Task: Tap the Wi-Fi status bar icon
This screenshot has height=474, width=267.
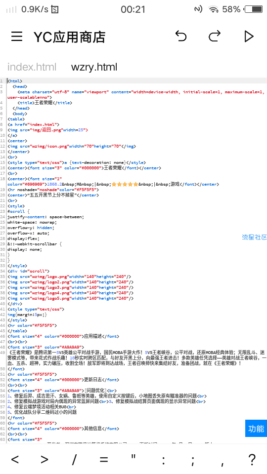Action: click(x=214, y=10)
